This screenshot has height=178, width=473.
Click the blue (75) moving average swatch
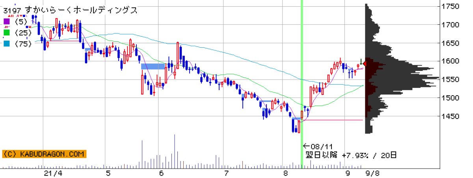click(x=6, y=44)
